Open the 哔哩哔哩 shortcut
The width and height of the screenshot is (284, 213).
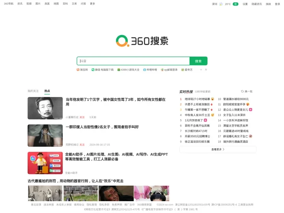click(x=150, y=70)
